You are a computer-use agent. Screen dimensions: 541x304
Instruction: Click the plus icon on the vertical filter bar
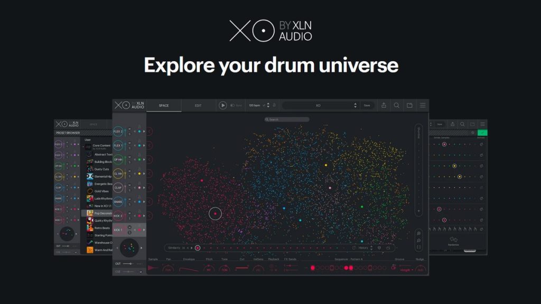[x=418, y=211]
